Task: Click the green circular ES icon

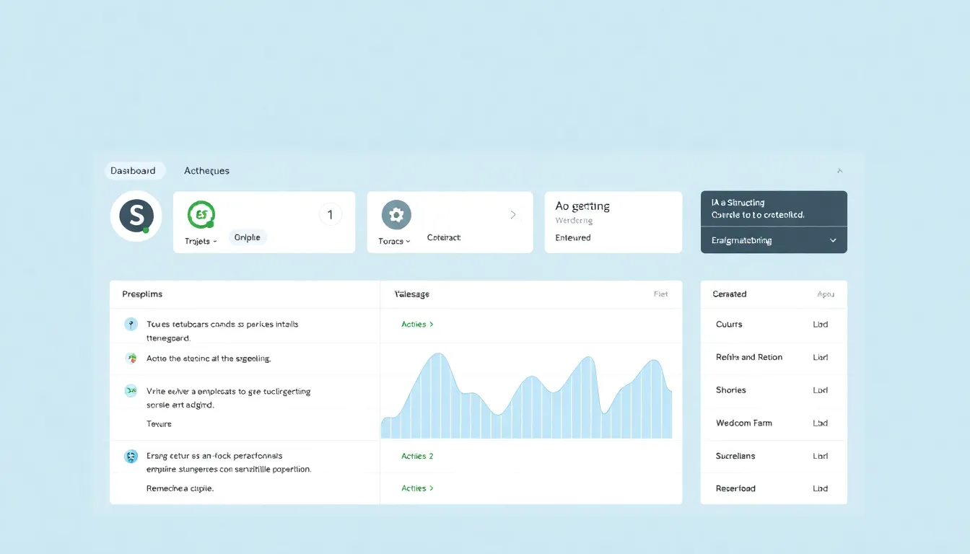Action: [201, 214]
